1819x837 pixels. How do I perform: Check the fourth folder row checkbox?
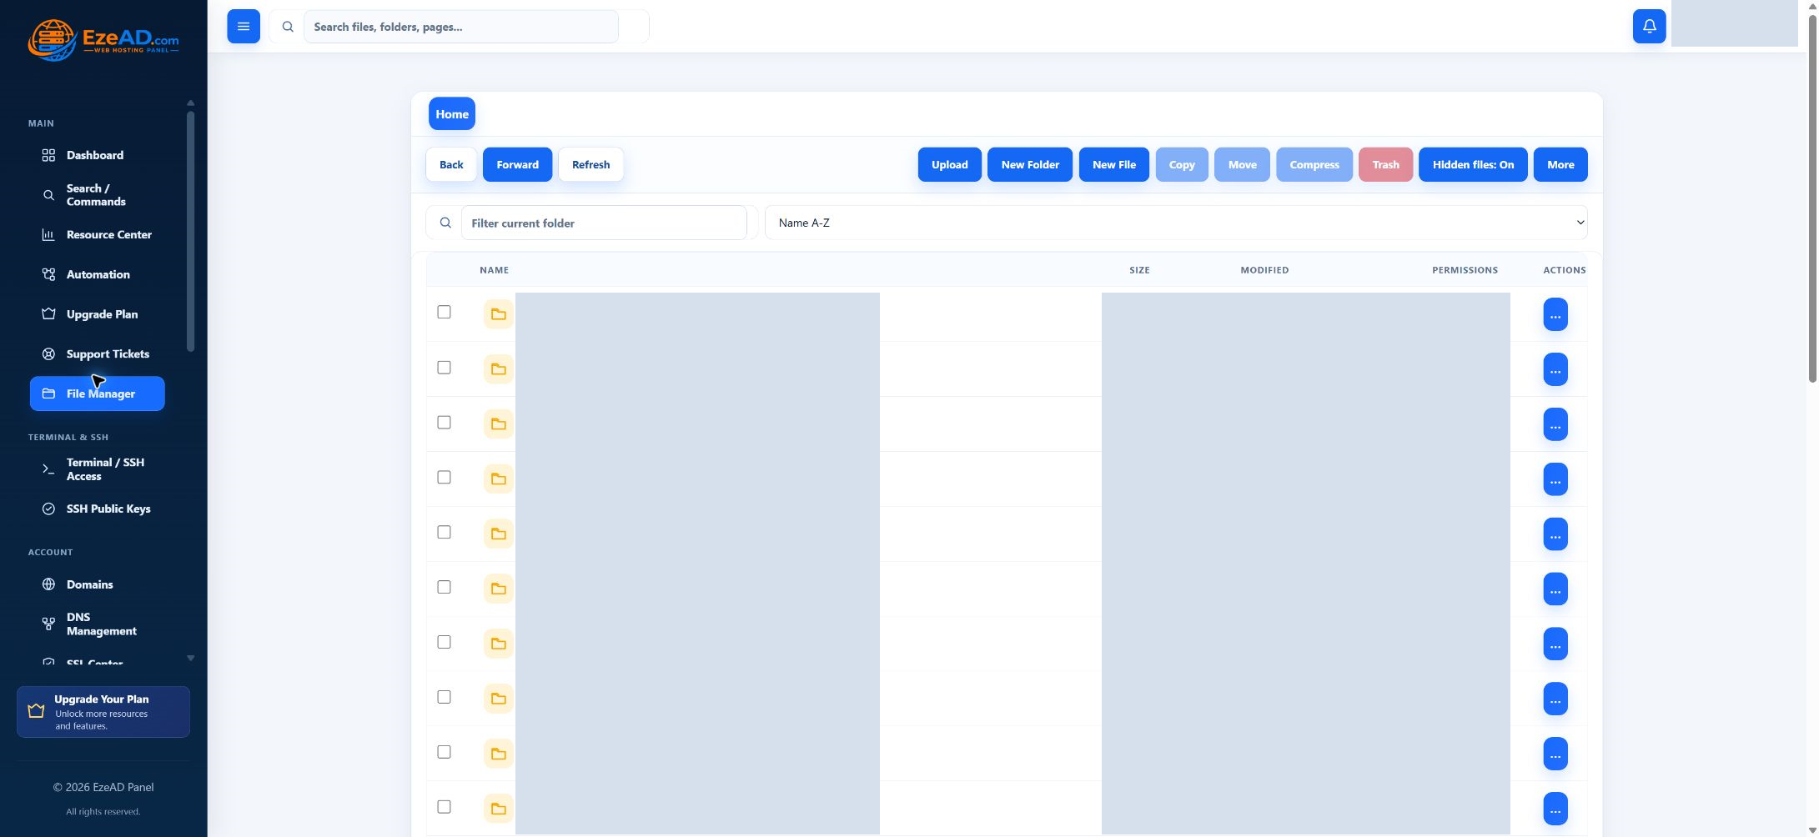pos(445,478)
